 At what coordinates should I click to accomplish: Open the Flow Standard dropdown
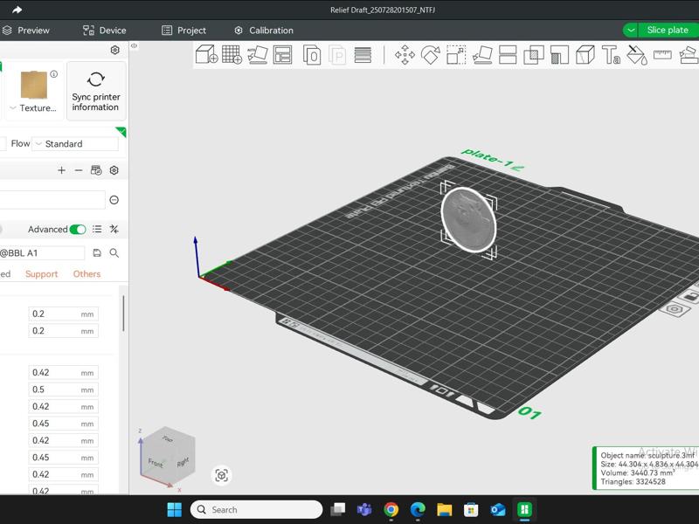pyautogui.click(x=75, y=143)
